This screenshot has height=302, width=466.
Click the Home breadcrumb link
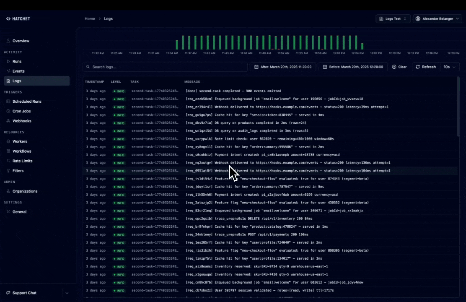click(x=90, y=19)
